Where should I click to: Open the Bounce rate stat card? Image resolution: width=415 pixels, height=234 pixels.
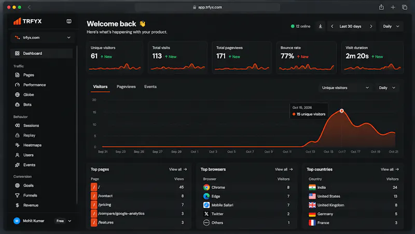tap(307, 57)
